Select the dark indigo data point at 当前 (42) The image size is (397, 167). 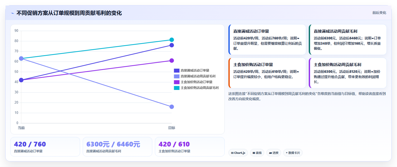click(x=21, y=80)
